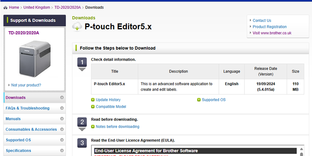Click the arrow icon next to Downloads

pyautogui.click(x=62, y=98)
